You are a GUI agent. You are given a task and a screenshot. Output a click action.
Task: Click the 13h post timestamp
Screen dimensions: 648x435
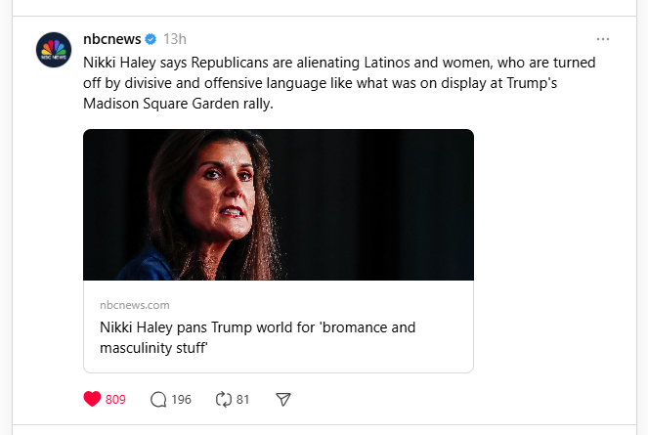tap(175, 39)
